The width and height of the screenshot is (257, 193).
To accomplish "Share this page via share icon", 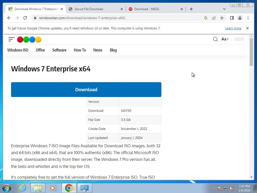I will (x=214, y=18).
